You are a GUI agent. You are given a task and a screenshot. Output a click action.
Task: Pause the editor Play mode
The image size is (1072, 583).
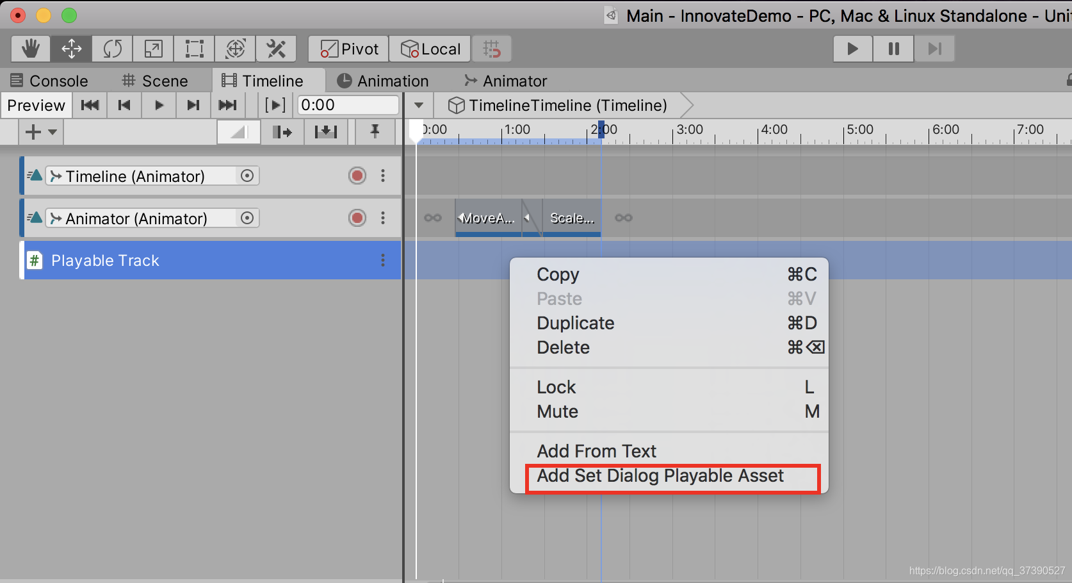893,49
